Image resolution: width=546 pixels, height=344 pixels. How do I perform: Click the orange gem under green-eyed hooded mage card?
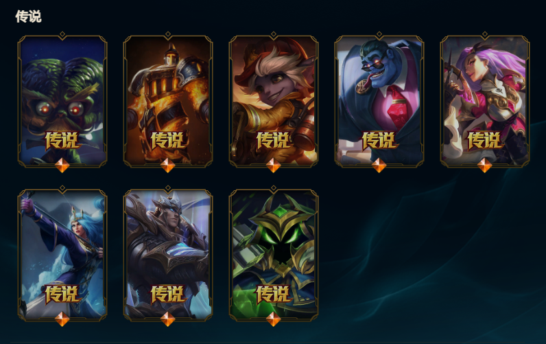pos(274,319)
